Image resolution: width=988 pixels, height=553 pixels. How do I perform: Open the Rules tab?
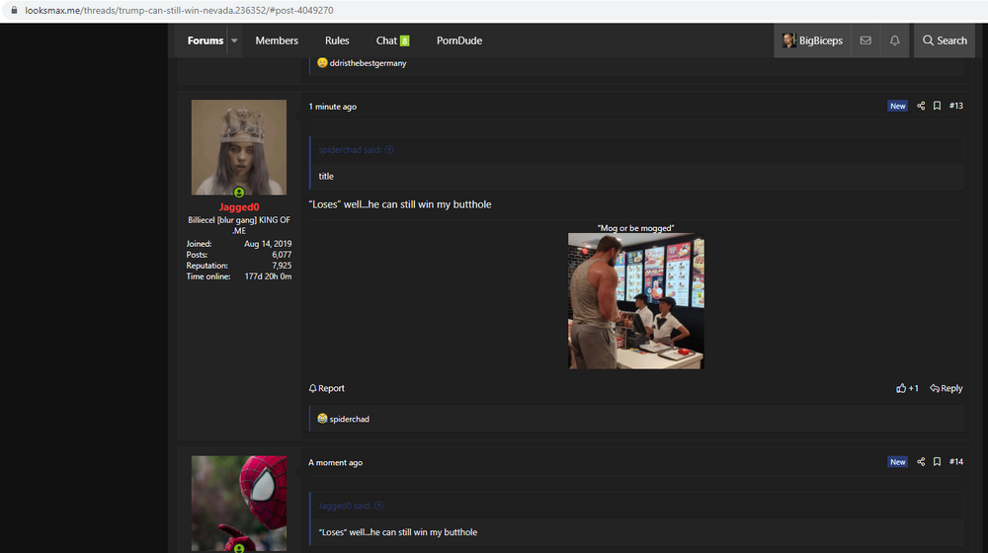pyautogui.click(x=337, y=40)
